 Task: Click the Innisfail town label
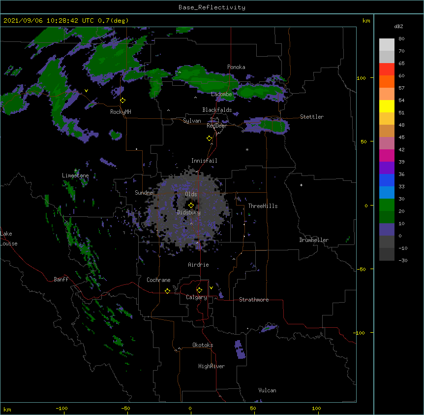pos(204,161)
